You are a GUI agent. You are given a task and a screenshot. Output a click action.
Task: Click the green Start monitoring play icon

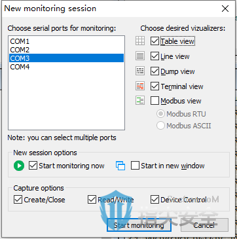pos(19,166)
